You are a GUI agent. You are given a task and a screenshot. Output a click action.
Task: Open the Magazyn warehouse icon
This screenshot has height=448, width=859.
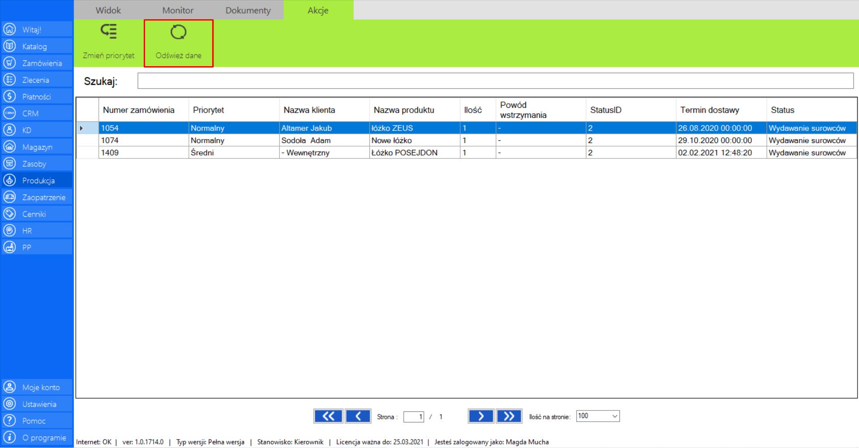pos(9,147)
